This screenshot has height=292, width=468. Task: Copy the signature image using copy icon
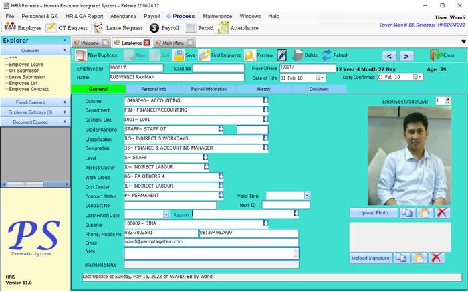[x=401, y=258]
